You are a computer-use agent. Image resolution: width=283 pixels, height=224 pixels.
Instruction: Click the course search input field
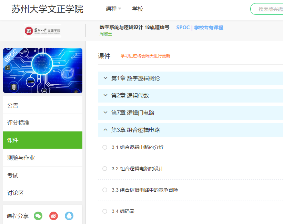point(269,9)
